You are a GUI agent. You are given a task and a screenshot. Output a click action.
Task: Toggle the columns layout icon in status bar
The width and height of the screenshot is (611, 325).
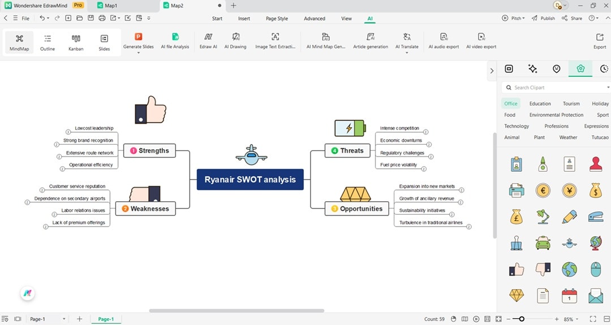464,319
